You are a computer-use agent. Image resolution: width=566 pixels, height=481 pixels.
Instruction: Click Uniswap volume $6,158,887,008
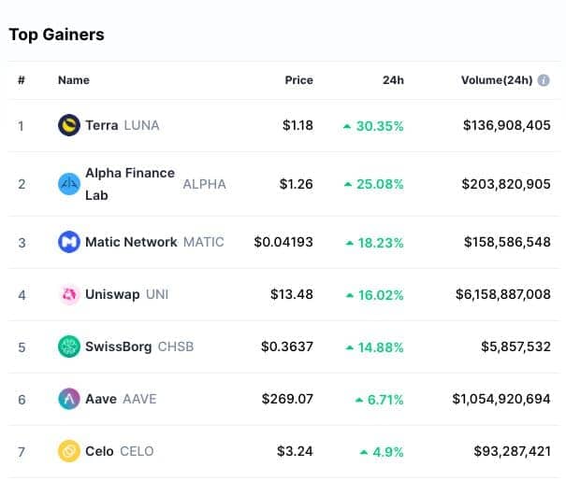point(502,294)
